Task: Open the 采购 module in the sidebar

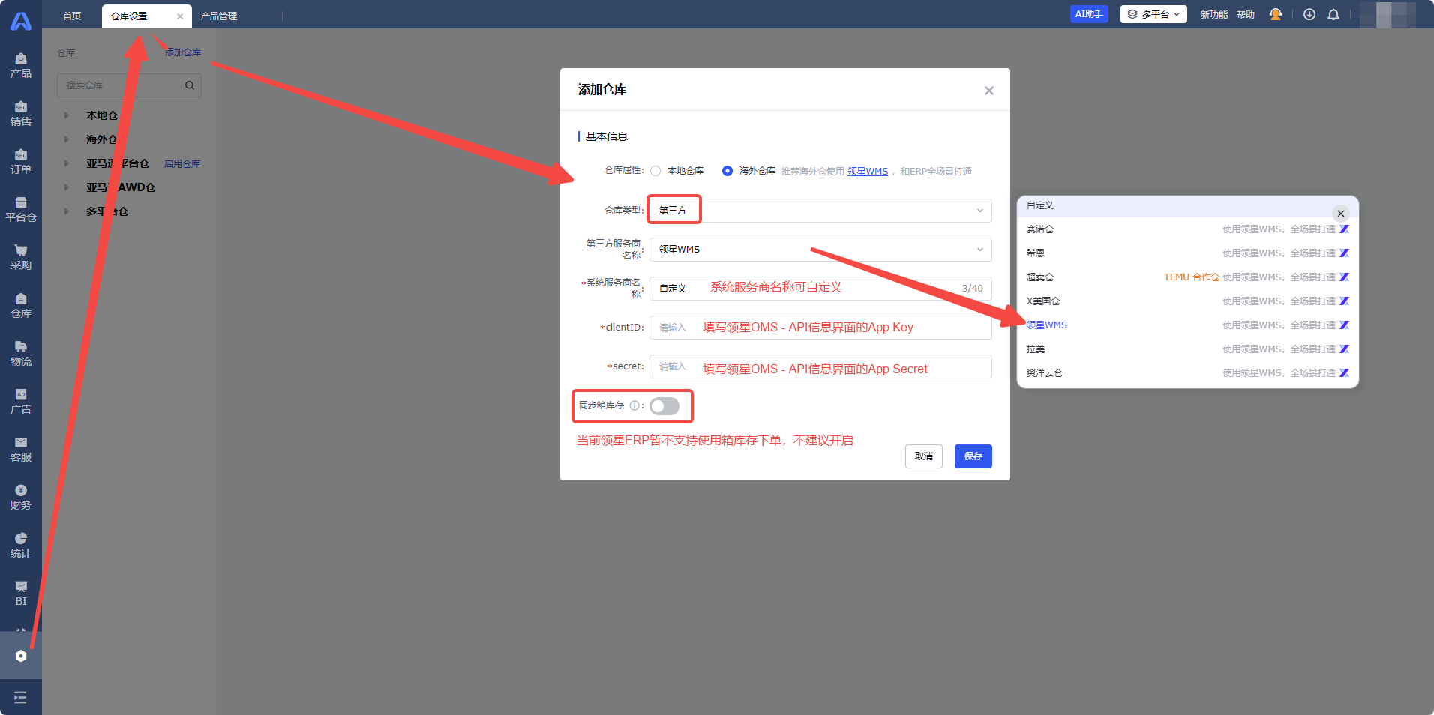Action: point(21,258)
